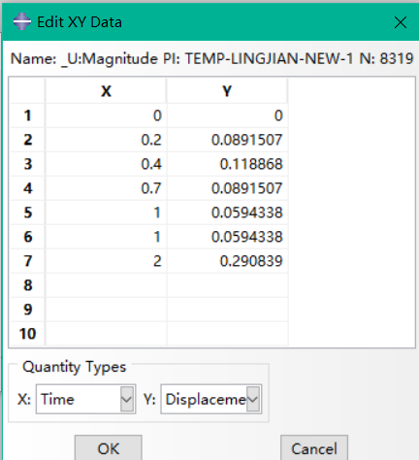Select row 1 header
Image resolution: width=419 pixels, height=460 pixels.
click(x=27, y=115)
